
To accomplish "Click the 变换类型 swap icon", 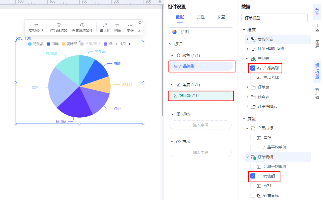I will click(x=36, y=25).
